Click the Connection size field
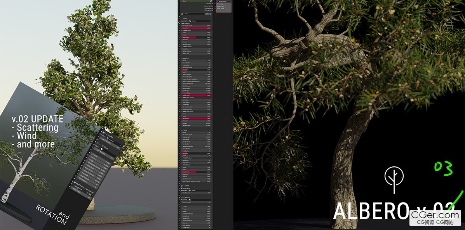The width and height of the screenshot is (465, 230). [196, 109]
